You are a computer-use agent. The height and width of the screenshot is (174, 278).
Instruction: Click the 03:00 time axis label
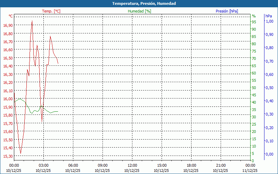pyautogui.click(x=43, y=165)
